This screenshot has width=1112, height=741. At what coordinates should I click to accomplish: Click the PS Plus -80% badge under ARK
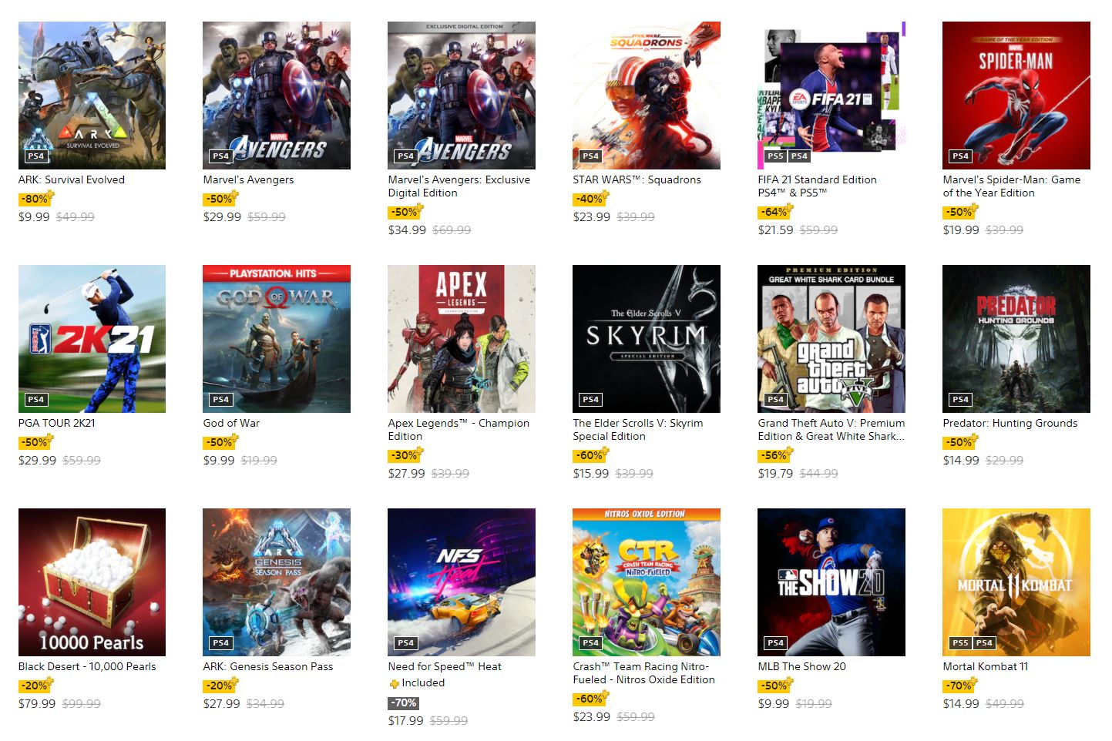36,198
